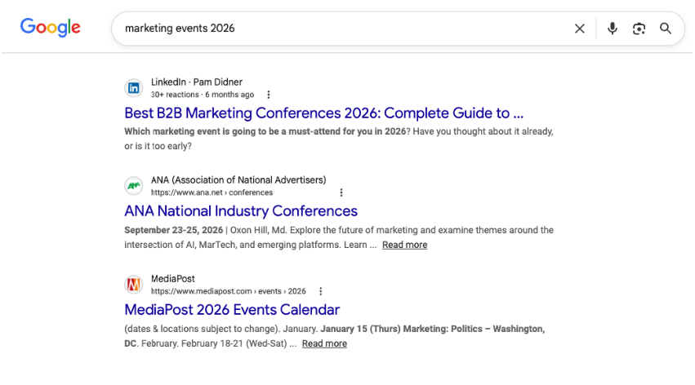Open the Google logo homepage
Viewport: 695px width, 385px height.
[x=50, y=28]
